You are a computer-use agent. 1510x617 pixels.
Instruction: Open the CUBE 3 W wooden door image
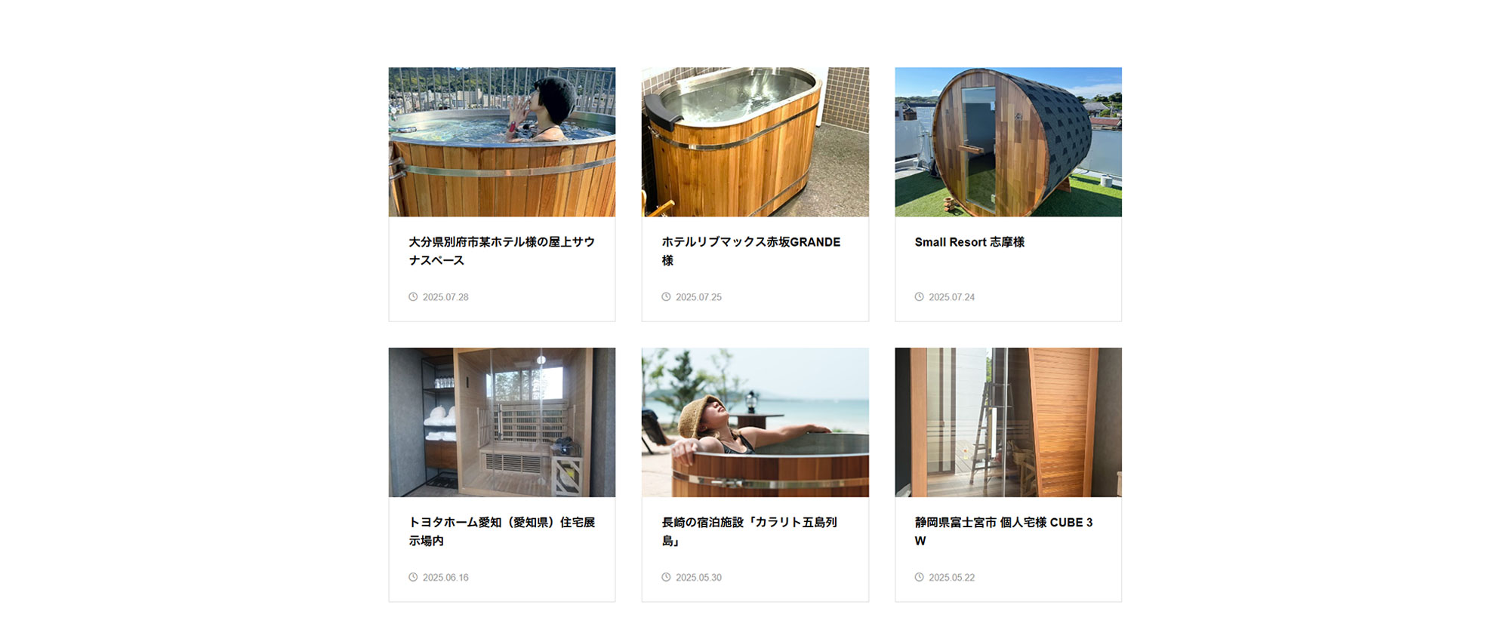click(1008, 422)
